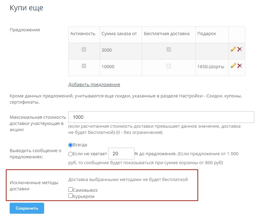Screen dimensions: 255x222
Task: Click the percent field containing 20
Action: (x=121, y=154)
